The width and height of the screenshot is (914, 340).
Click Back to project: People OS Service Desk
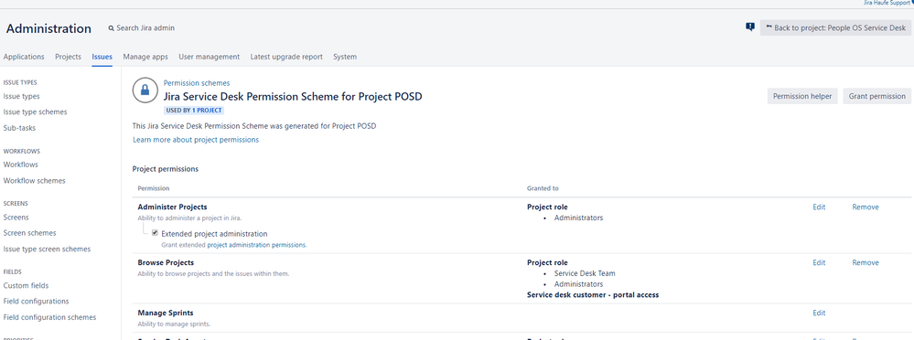pos(835,27)
